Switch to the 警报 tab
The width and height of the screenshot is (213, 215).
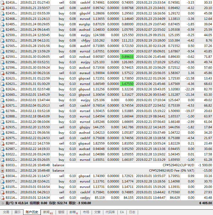pos(61,212)
